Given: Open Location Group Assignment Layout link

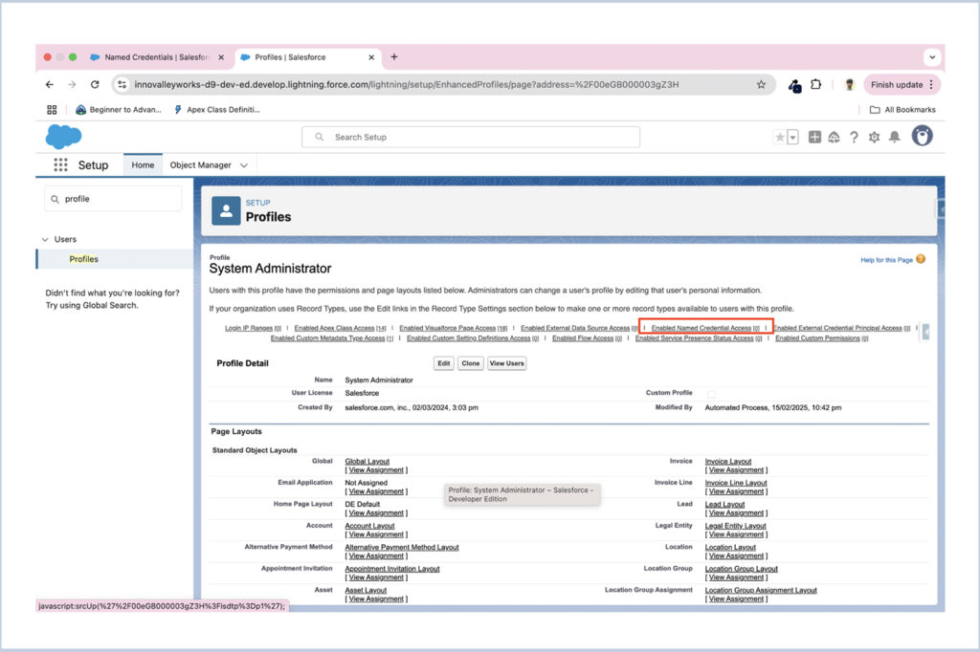Looking at the screenshot, I should pyautogui.click(x=761, y=590).
